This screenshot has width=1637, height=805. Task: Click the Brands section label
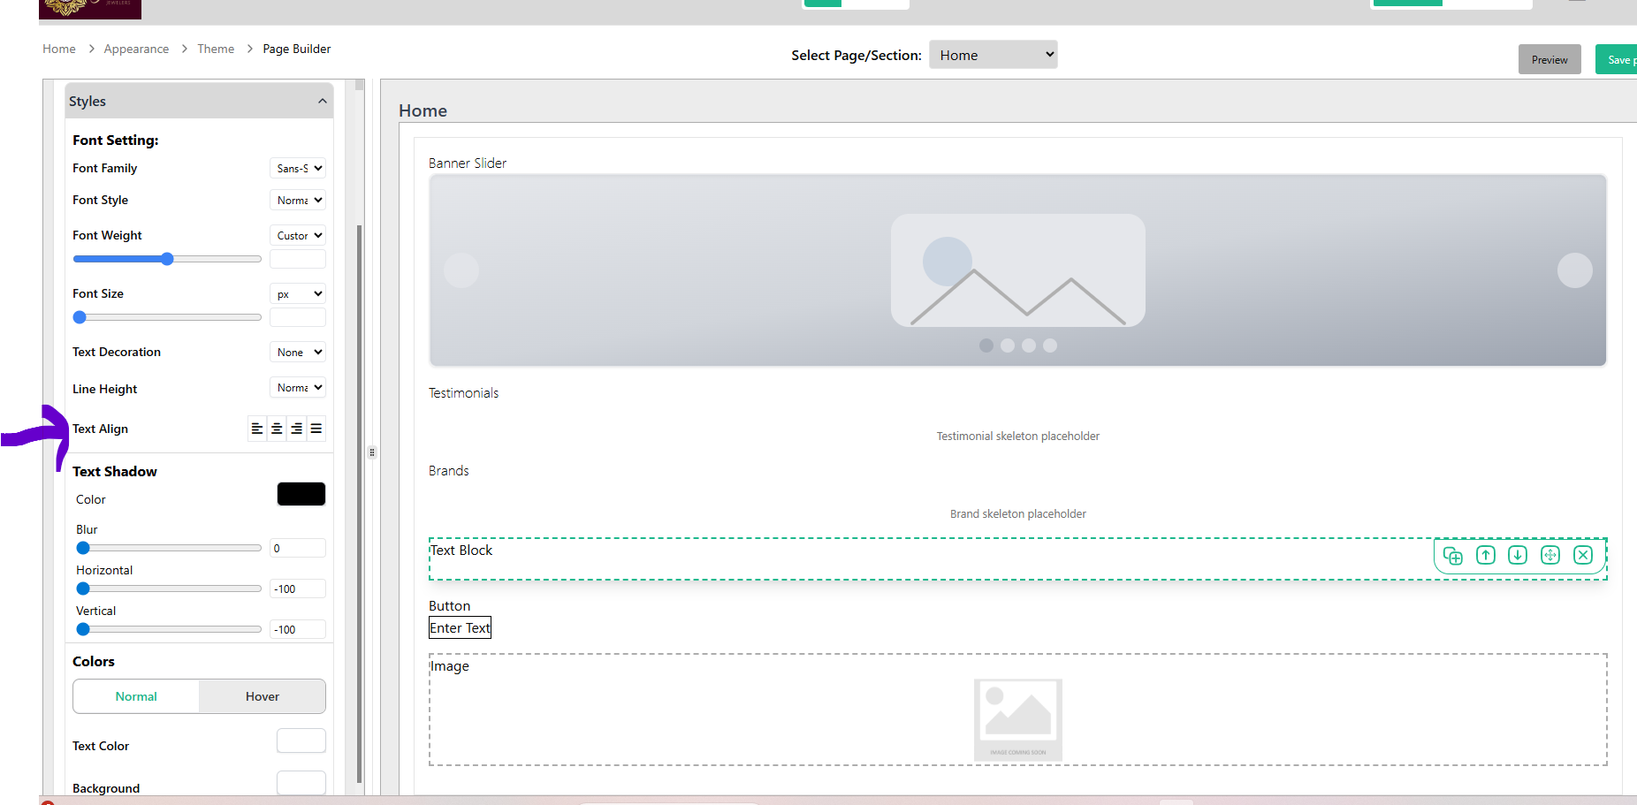[x=449, y=470]
